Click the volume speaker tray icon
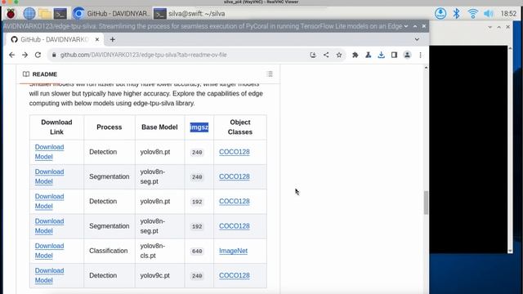 pos(489,14)
